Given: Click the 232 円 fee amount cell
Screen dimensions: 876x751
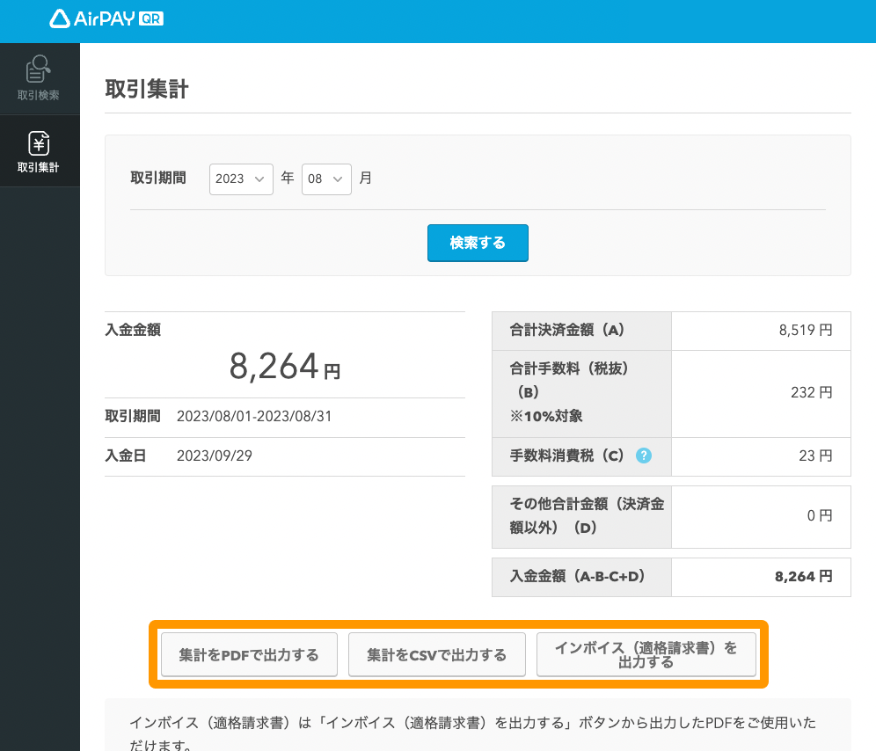Looking at the screenshot, I should 811,393.
